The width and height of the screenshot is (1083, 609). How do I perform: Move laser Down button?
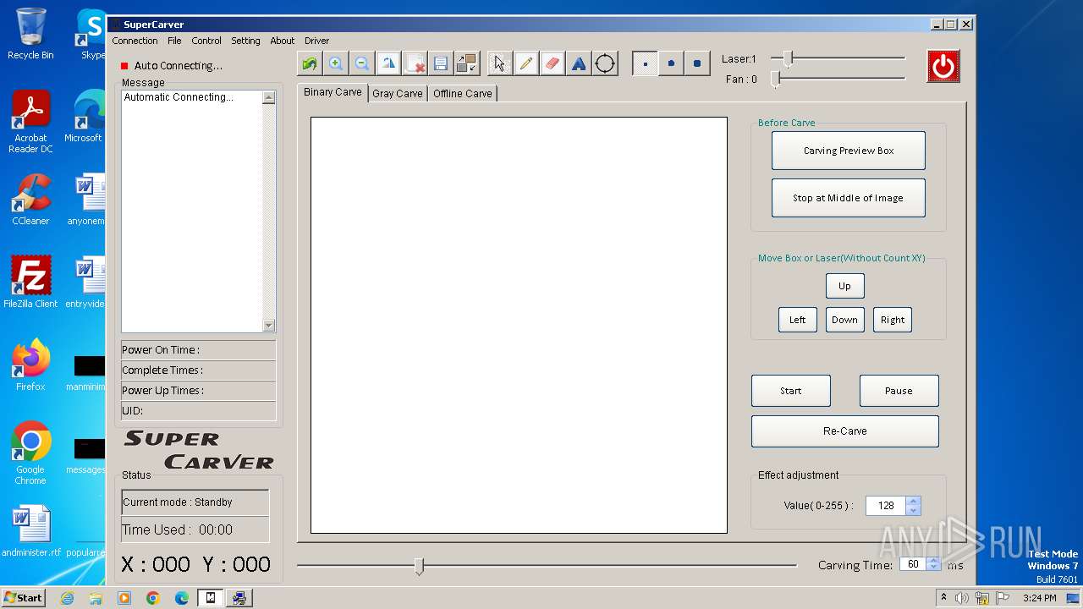pos(844,320)
